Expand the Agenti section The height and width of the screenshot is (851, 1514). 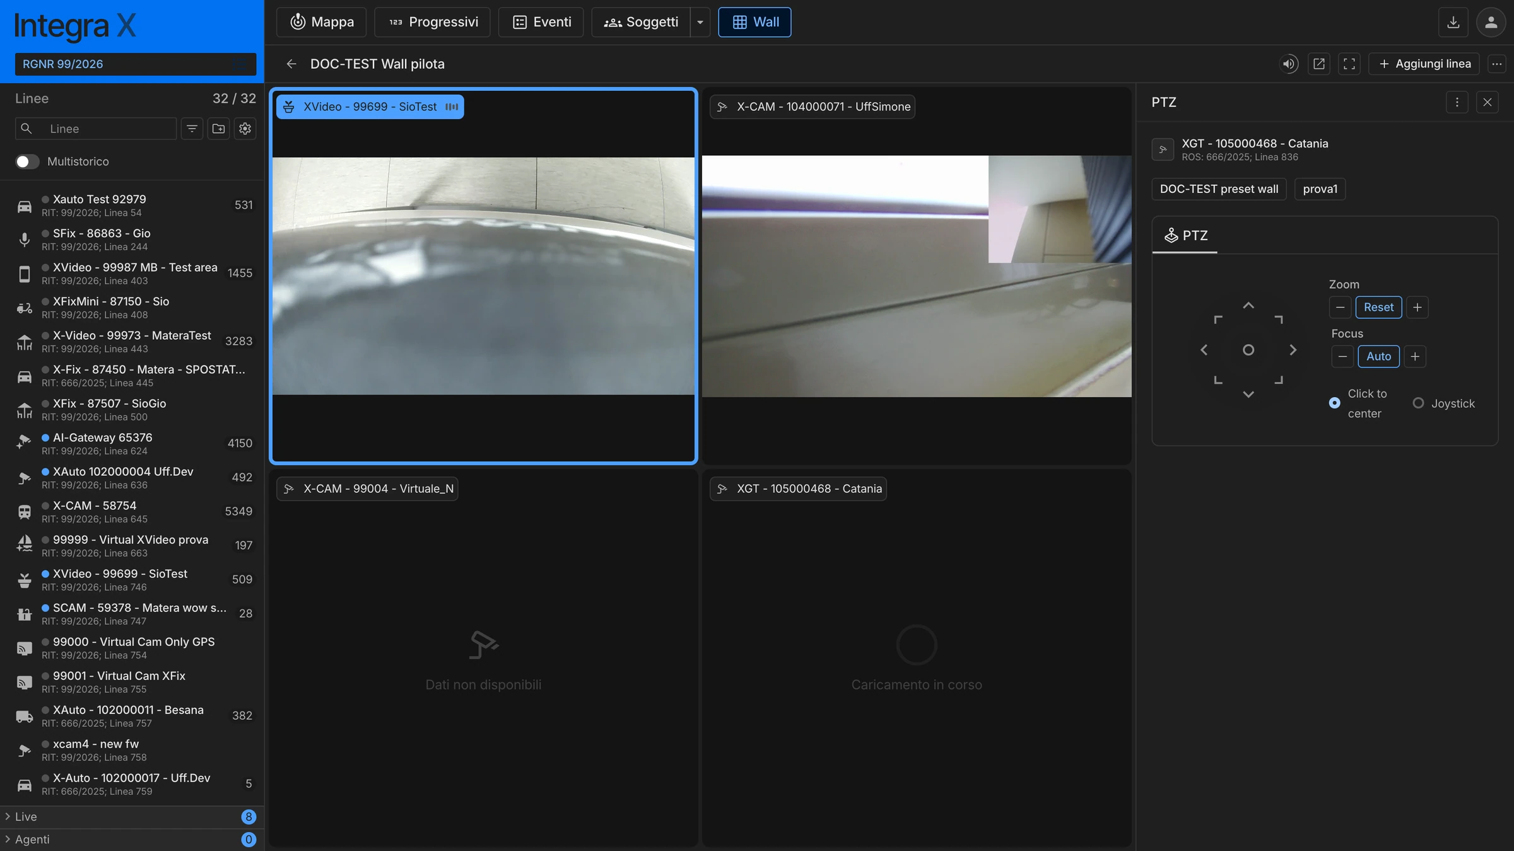pyautogui.click(x=132, y=840)
